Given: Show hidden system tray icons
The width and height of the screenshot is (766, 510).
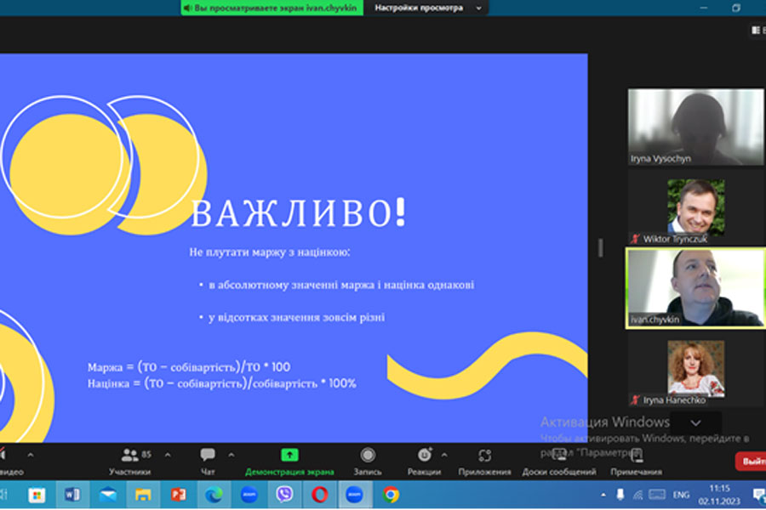Looking at the screenshot, I should pyautogui.click(x=603, y=495).
